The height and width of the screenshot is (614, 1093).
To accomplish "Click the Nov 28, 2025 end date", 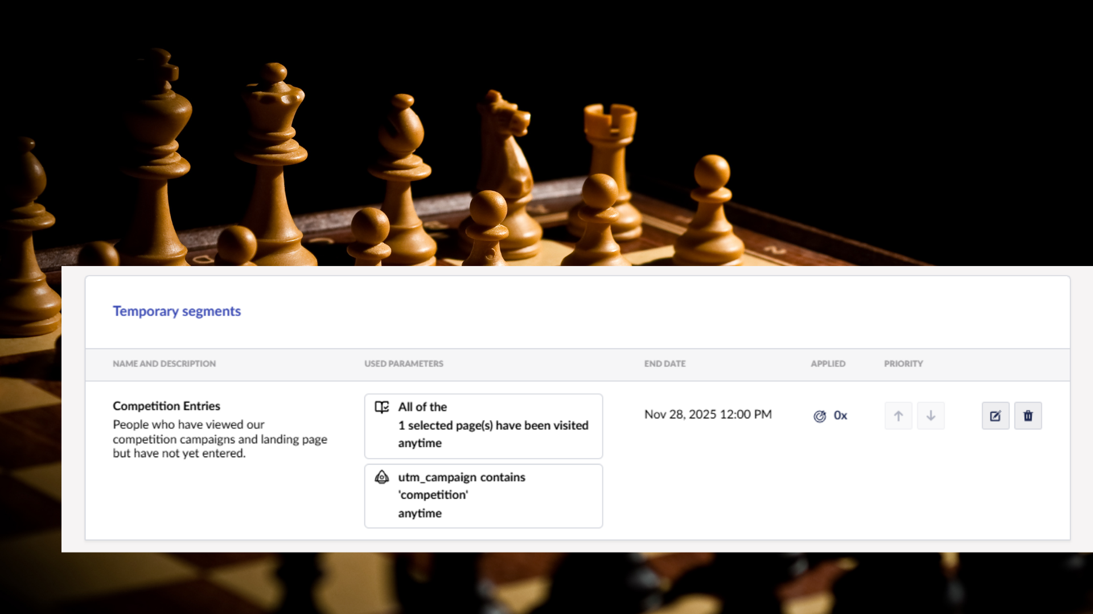I will (x=708, y=414).
